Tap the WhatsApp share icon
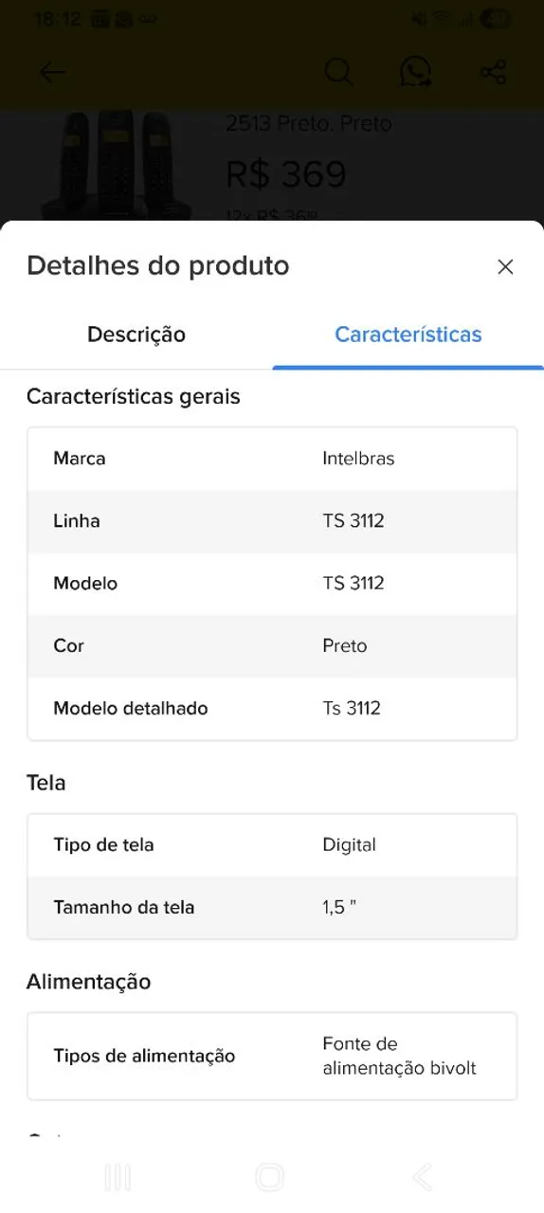The image size is (544, 1213). (x=415, y=72)
